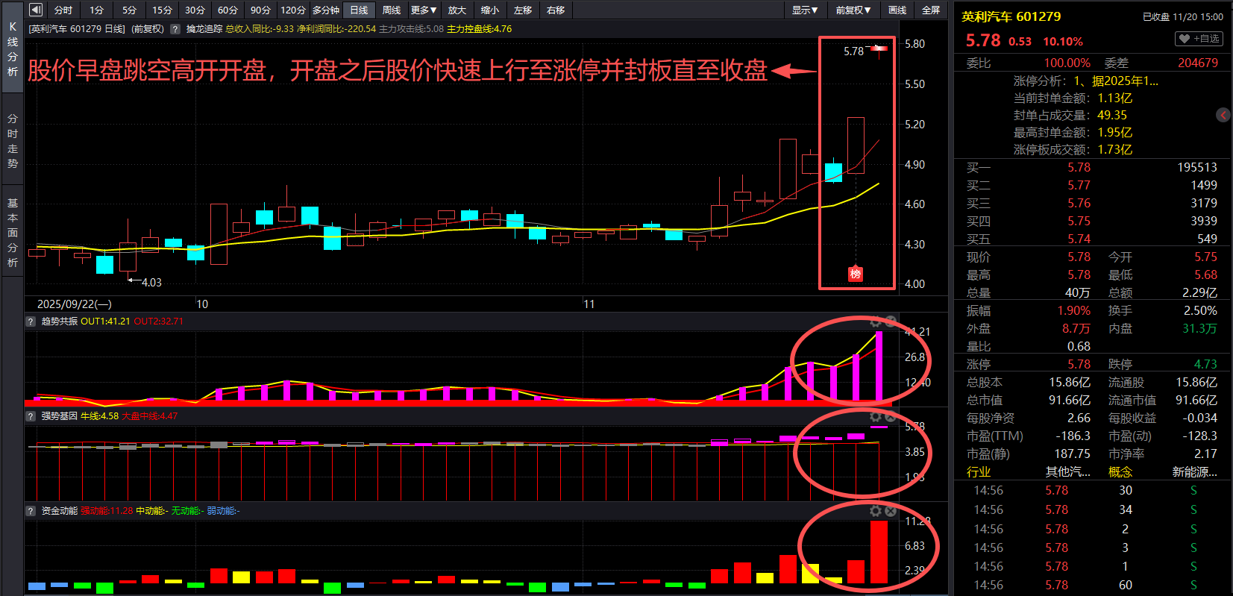Click the 放大 zoom-in button
This screenshot has width=1233, height=596.
pyautogui.click(x=457, y=10)
